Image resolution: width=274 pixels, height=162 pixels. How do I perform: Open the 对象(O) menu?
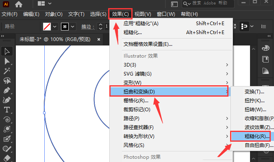pos(54,14)
